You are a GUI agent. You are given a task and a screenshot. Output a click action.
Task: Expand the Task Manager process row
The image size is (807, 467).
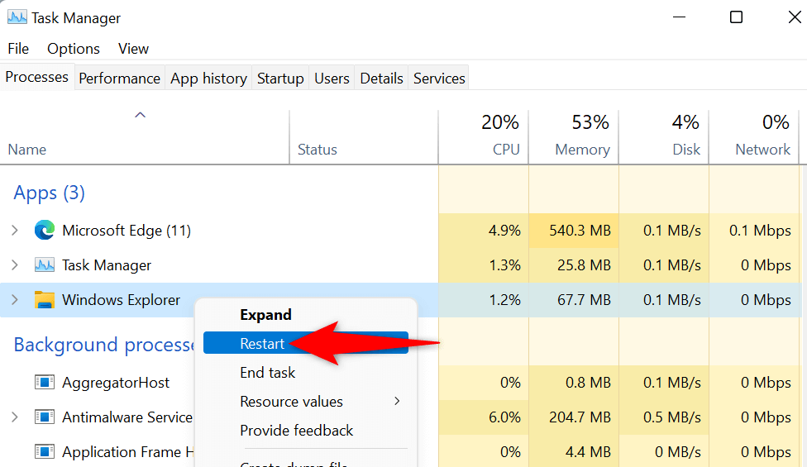pyautogui.click(x=15, y=265)
